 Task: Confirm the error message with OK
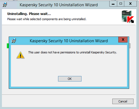pos(70,79)
